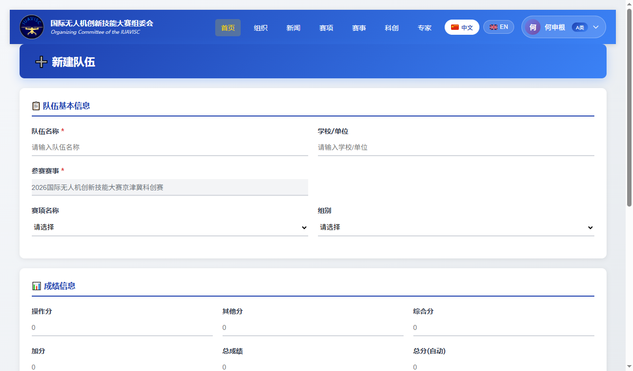This screenshot has width=633, height=371.
Task: Go to the 首页 nav tab
Action: (228, 28)
